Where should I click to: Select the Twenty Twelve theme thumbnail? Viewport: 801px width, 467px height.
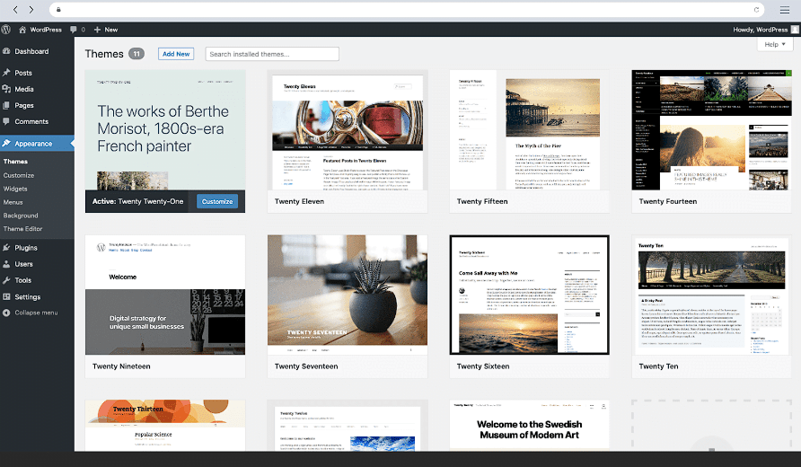point(348,425)
